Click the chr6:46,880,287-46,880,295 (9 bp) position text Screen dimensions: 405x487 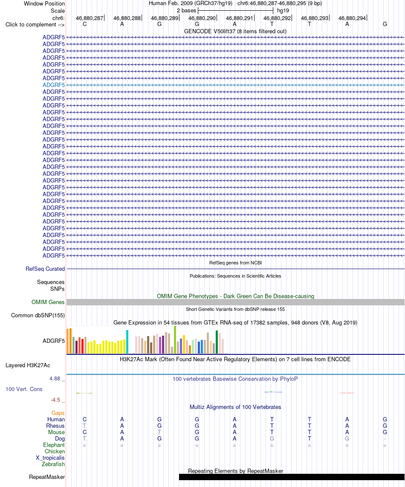click(280, 3)
